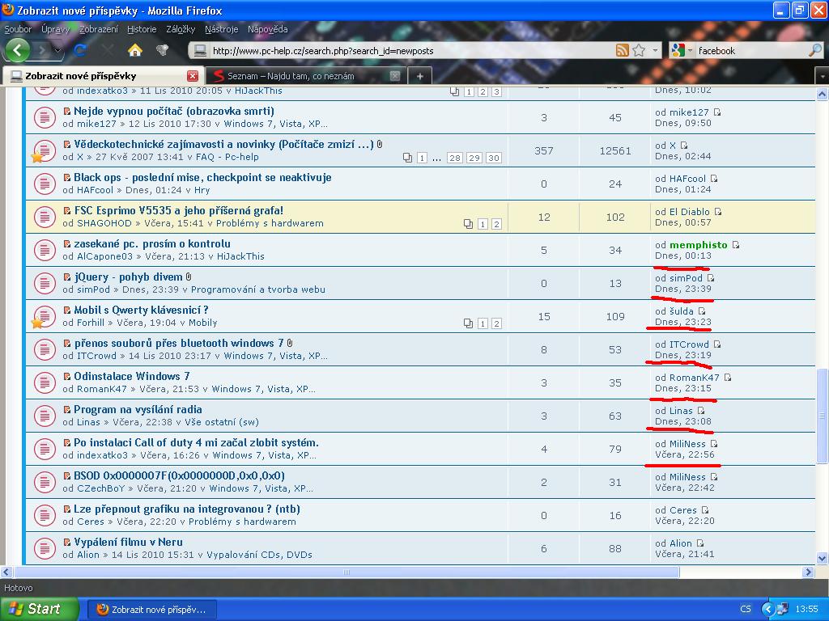
Task: Open topic 'Lze přepnout grafiku na integrovanou ? (ntb)'
Action: [x=187, y=509]
